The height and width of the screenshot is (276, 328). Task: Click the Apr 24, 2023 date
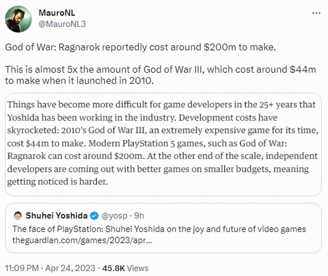[x=70, y=268]
